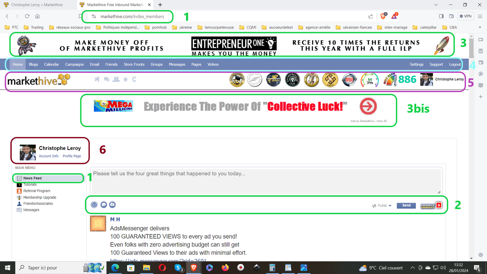
Task: Open the Groups menu item
Action: tap(157, 64)
